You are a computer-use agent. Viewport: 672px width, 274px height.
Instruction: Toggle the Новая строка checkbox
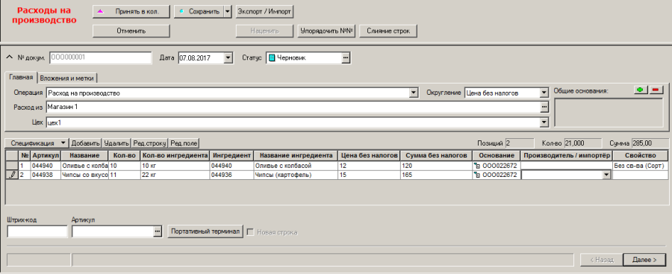[x=250, y=232]
